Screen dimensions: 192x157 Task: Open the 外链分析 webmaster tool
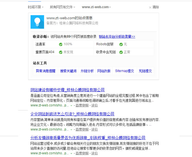[x=87, y=71]
